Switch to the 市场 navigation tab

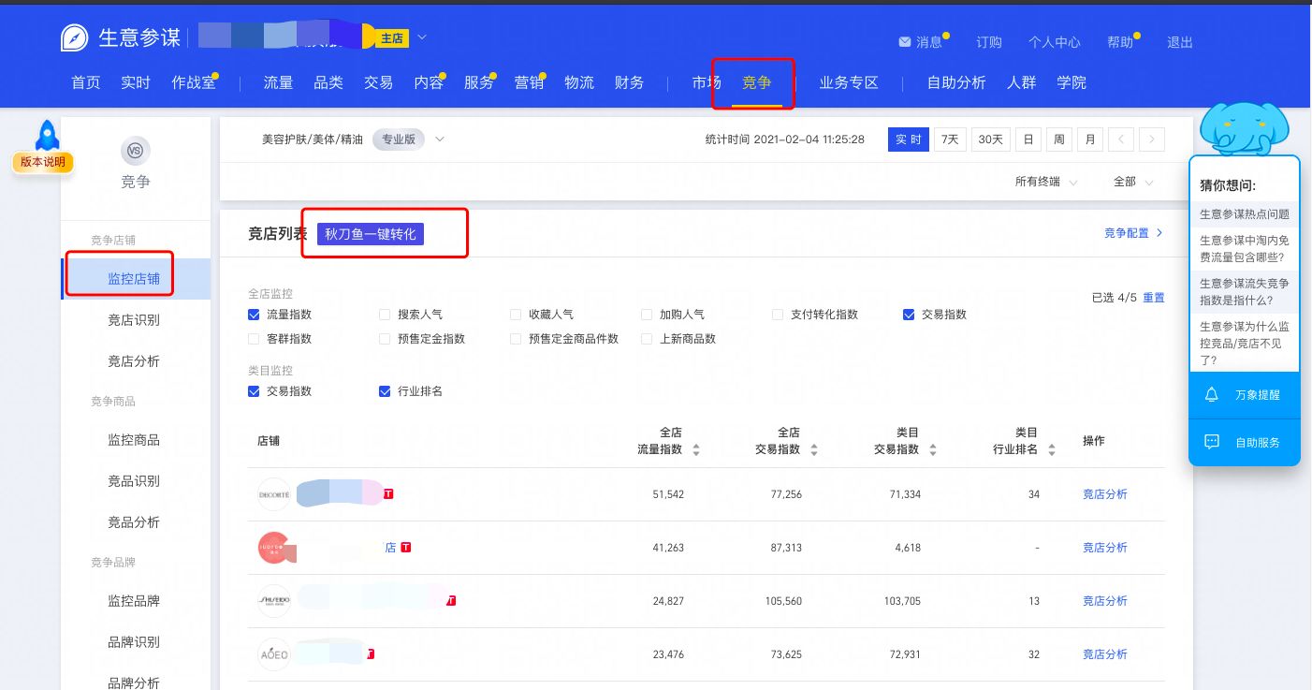click(707, 82)
